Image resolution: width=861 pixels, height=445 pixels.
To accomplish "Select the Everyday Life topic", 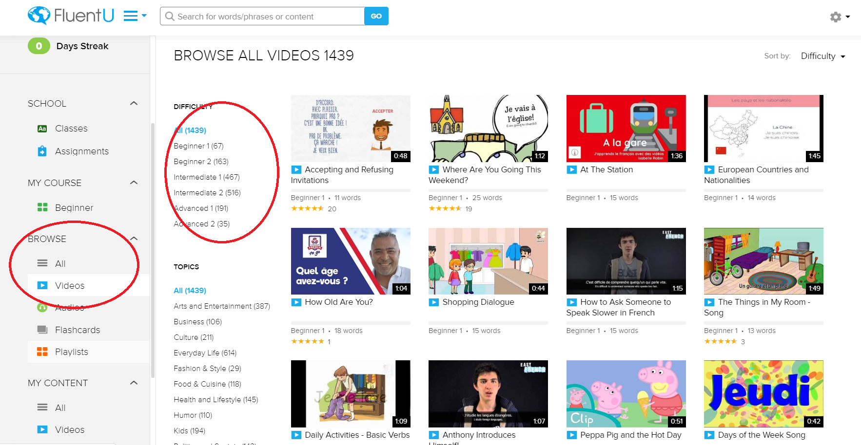I will pos(205,353).
